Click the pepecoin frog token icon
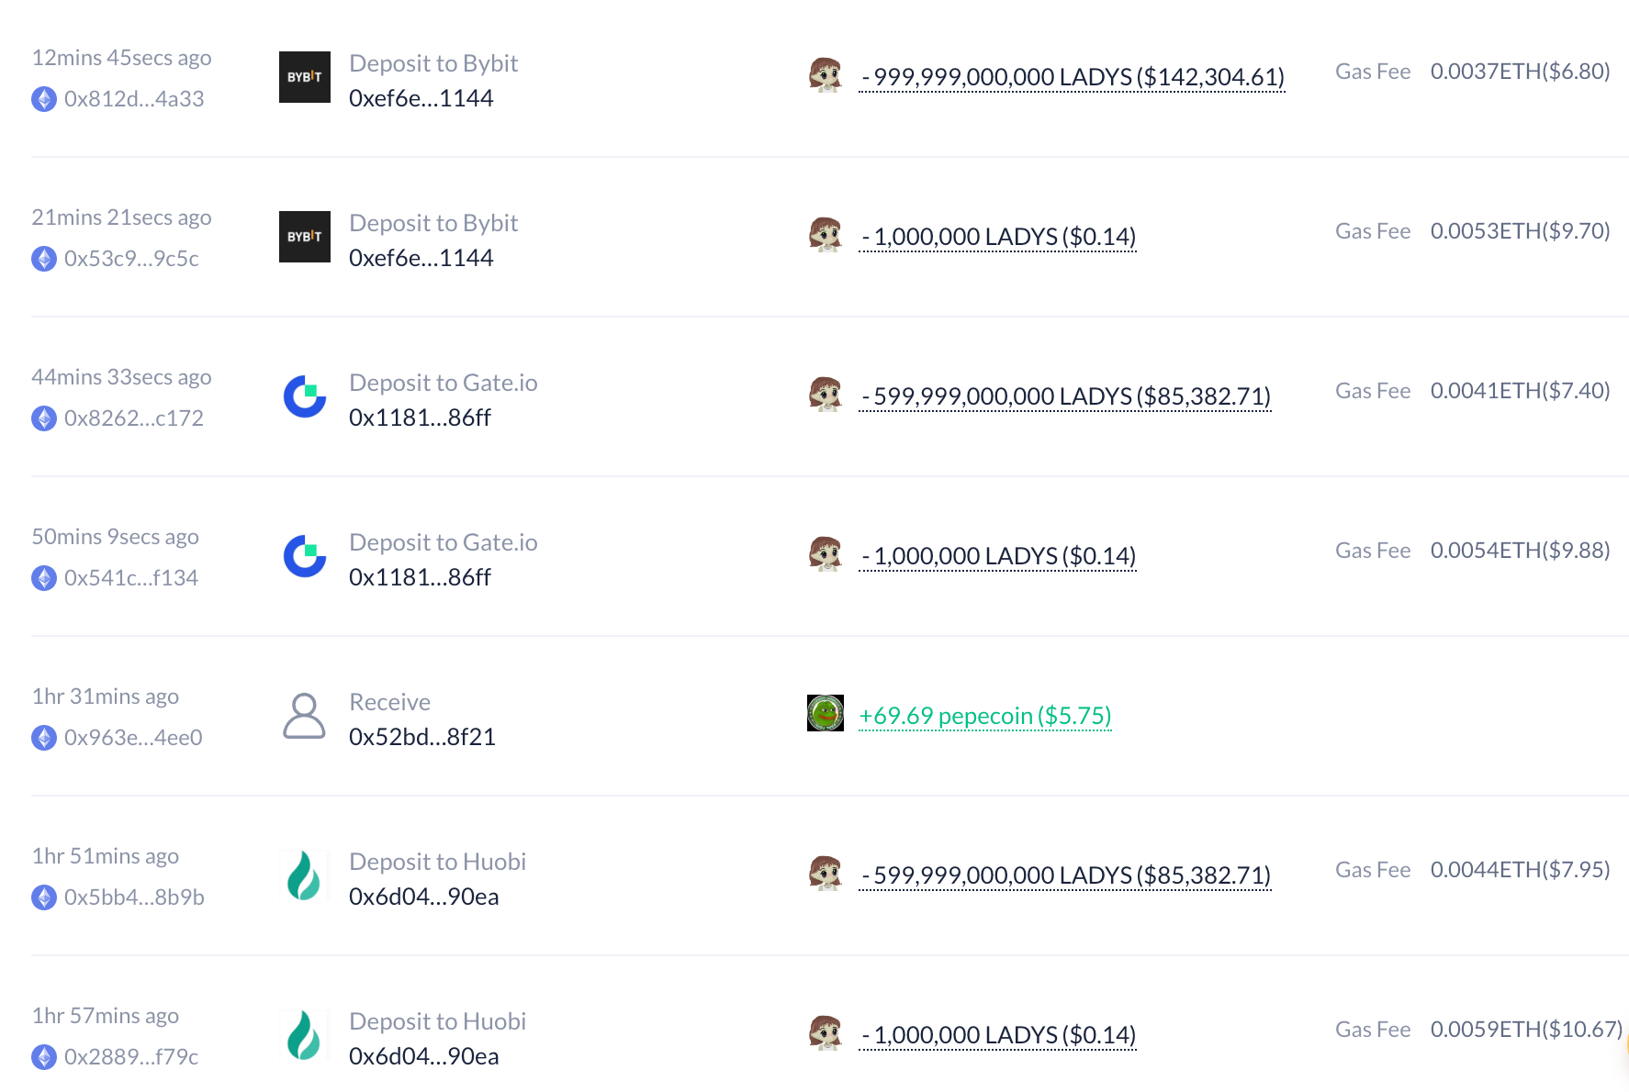 point(825,713)
